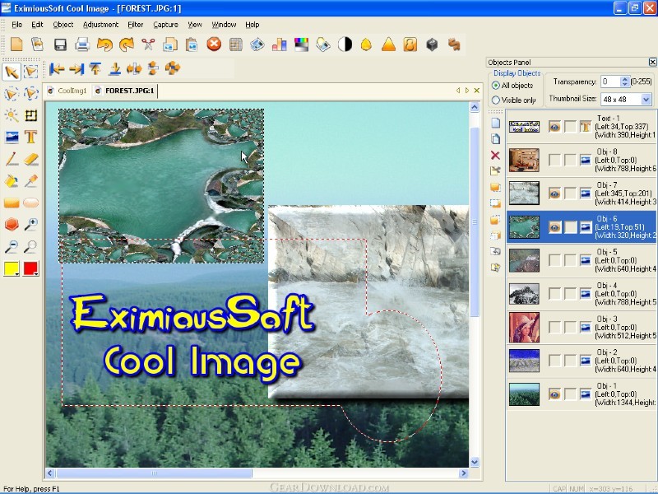Open the Adjustment menu
658x494 pixels.
pos(100,25)
